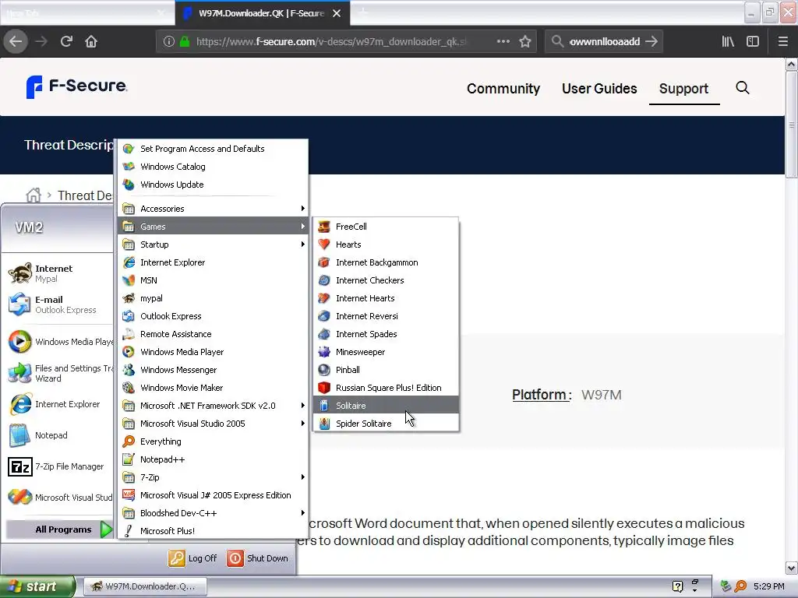Launch Windows Messenger
Image resolution: width=798 pixels, height=598 pixels.
(213, 370)
